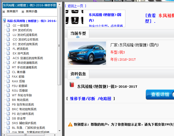Screen dimensions: 174x136
Task: Click the [查看 东风裕隆 车型] link
Action: tap(160, 18)
